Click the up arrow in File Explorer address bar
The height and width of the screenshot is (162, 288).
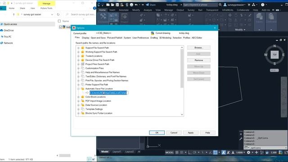point(14,14)
